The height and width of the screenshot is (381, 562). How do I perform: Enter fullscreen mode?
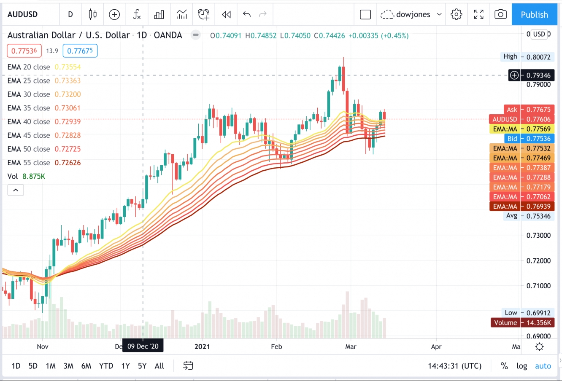tap(478, 14)
